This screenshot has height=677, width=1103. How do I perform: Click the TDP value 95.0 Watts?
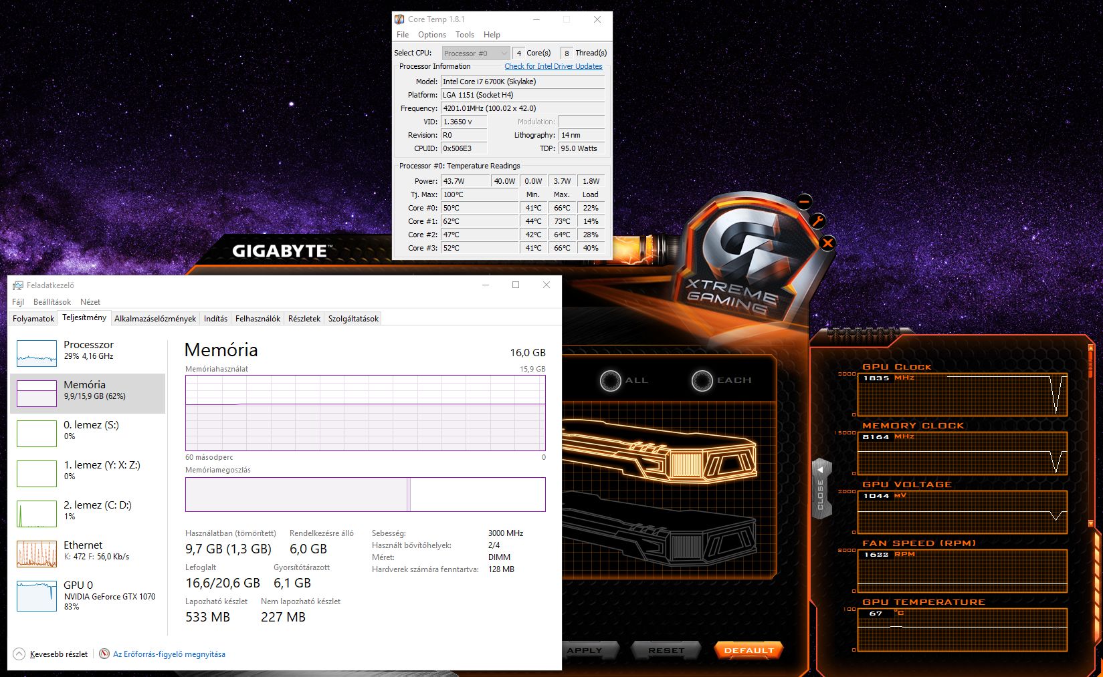[x=581, y=148]
